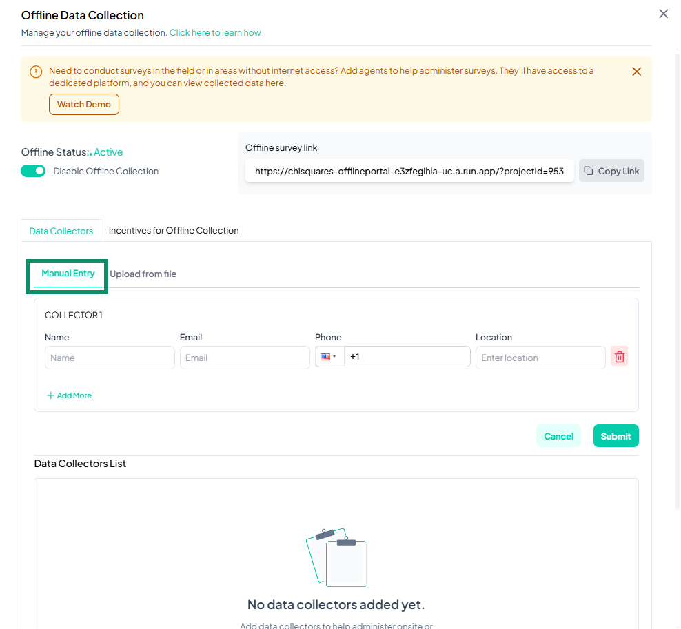The image size is (681, 629).
Task: Close the Offline Data Collection dialog
Action: (663, 14)
